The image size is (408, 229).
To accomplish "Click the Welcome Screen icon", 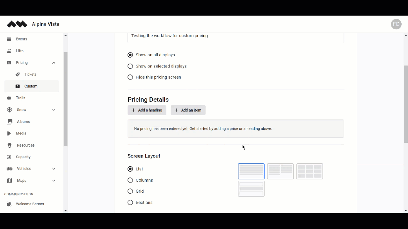I will pos(9,204).
